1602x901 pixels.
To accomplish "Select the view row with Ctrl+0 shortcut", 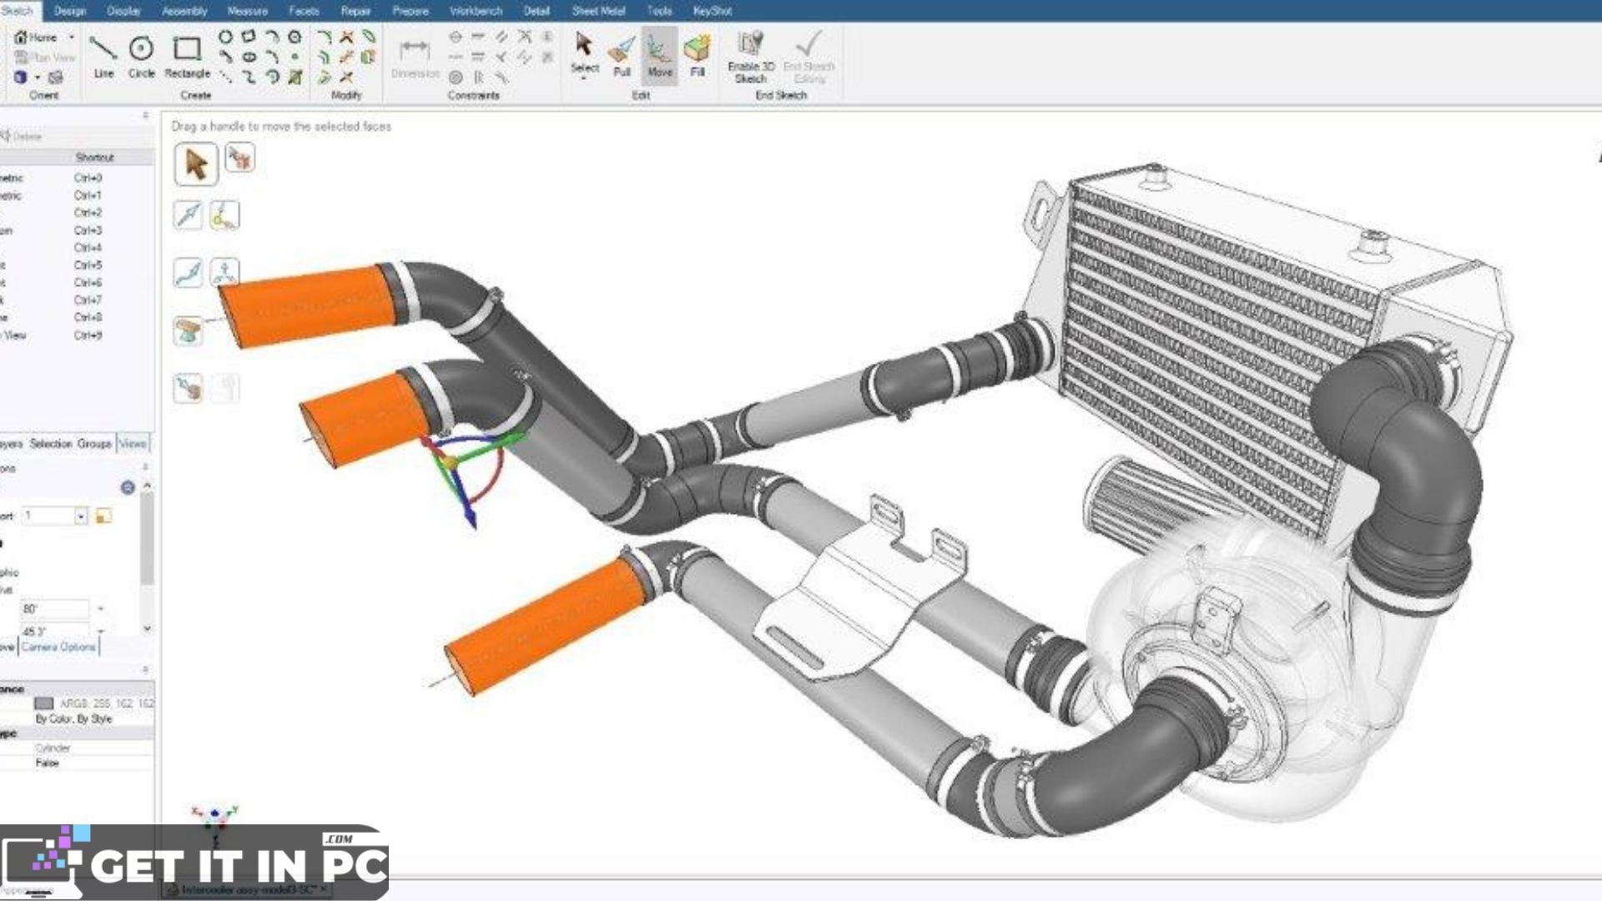I will [x=77, y=179].
